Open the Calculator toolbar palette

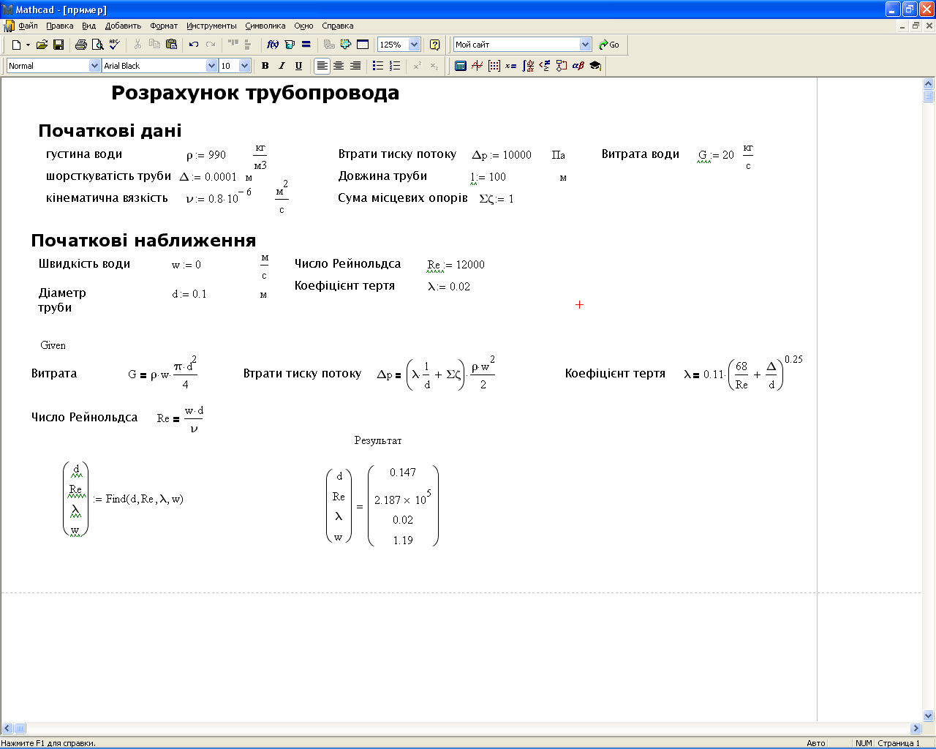461,66
